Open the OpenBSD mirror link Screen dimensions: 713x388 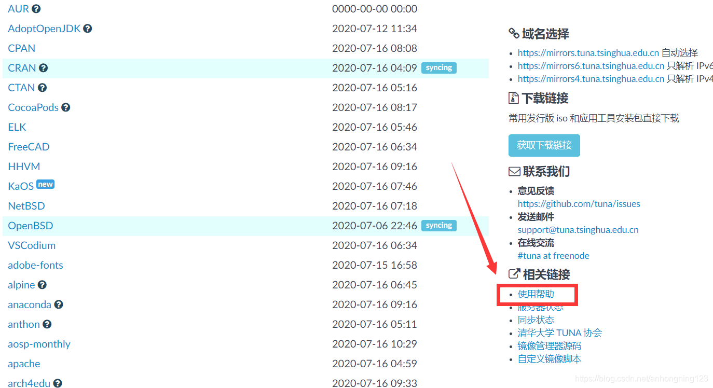click(31, 226)
